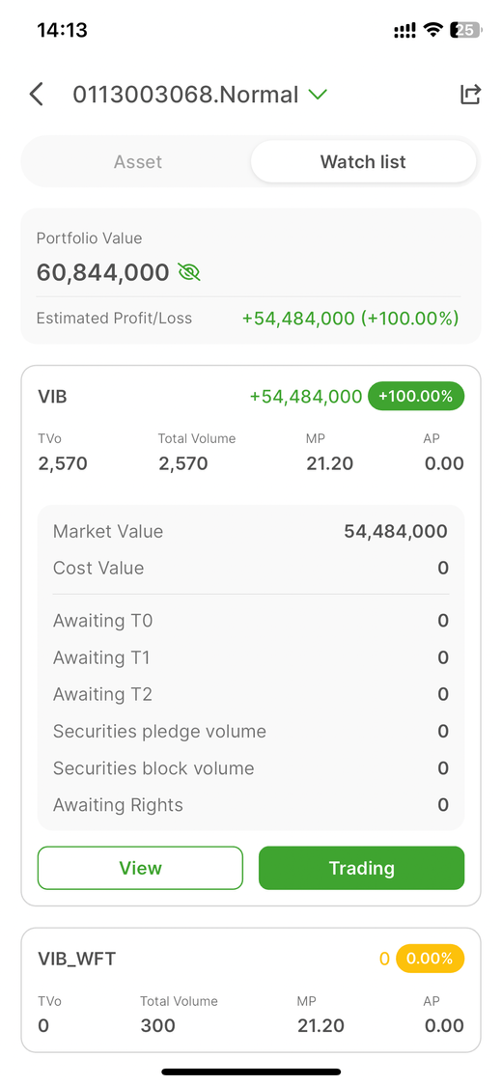Image resolution: width=502 pixels, height=1086 pixels.
Task: Open the share icon at top right
Action: click(470, 95)
